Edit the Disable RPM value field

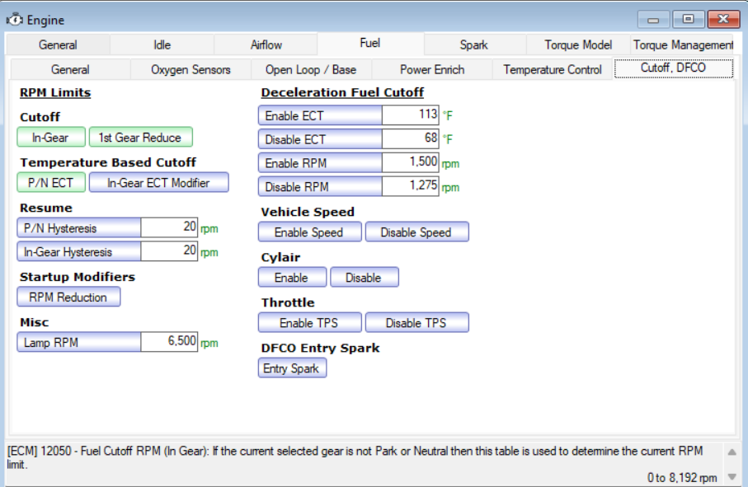(410, 186)
